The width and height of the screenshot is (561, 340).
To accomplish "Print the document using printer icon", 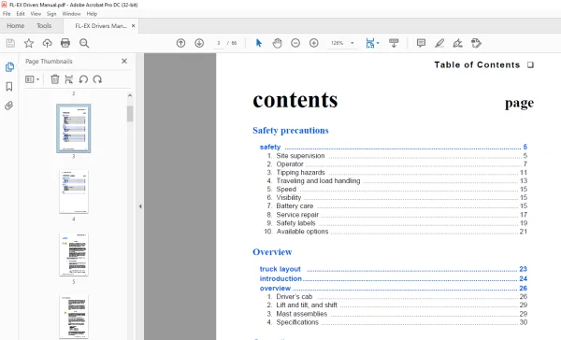I will pyautogui.click(x=65, y=43).
